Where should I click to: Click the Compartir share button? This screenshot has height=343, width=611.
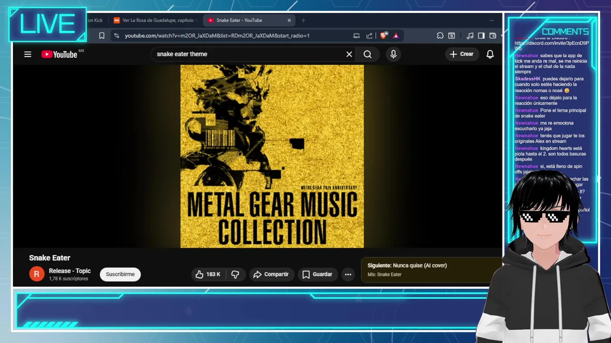(271, 274)
